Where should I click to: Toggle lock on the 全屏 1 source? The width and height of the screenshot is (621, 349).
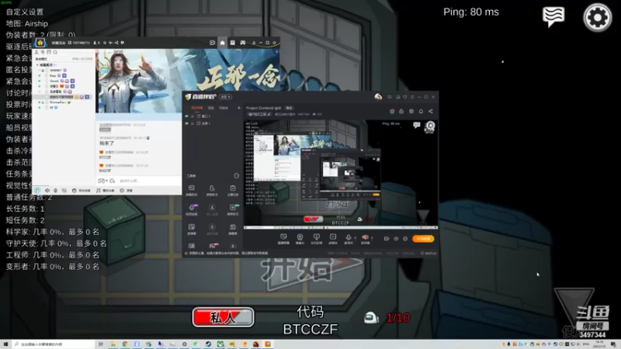click(x=193, y=123)
